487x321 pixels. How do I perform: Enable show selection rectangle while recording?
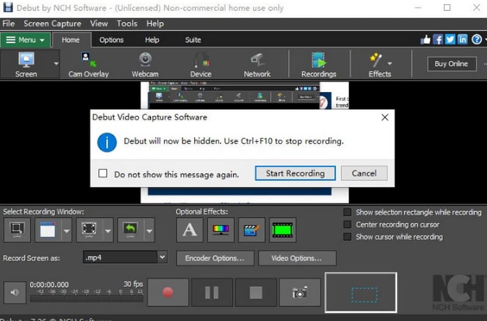[x=347, y=212]
